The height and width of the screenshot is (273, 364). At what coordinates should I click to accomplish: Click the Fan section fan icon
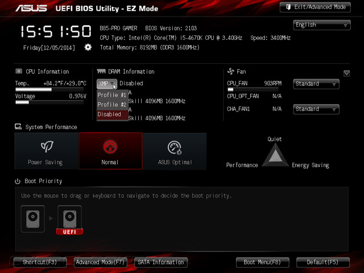coord(231,71)
